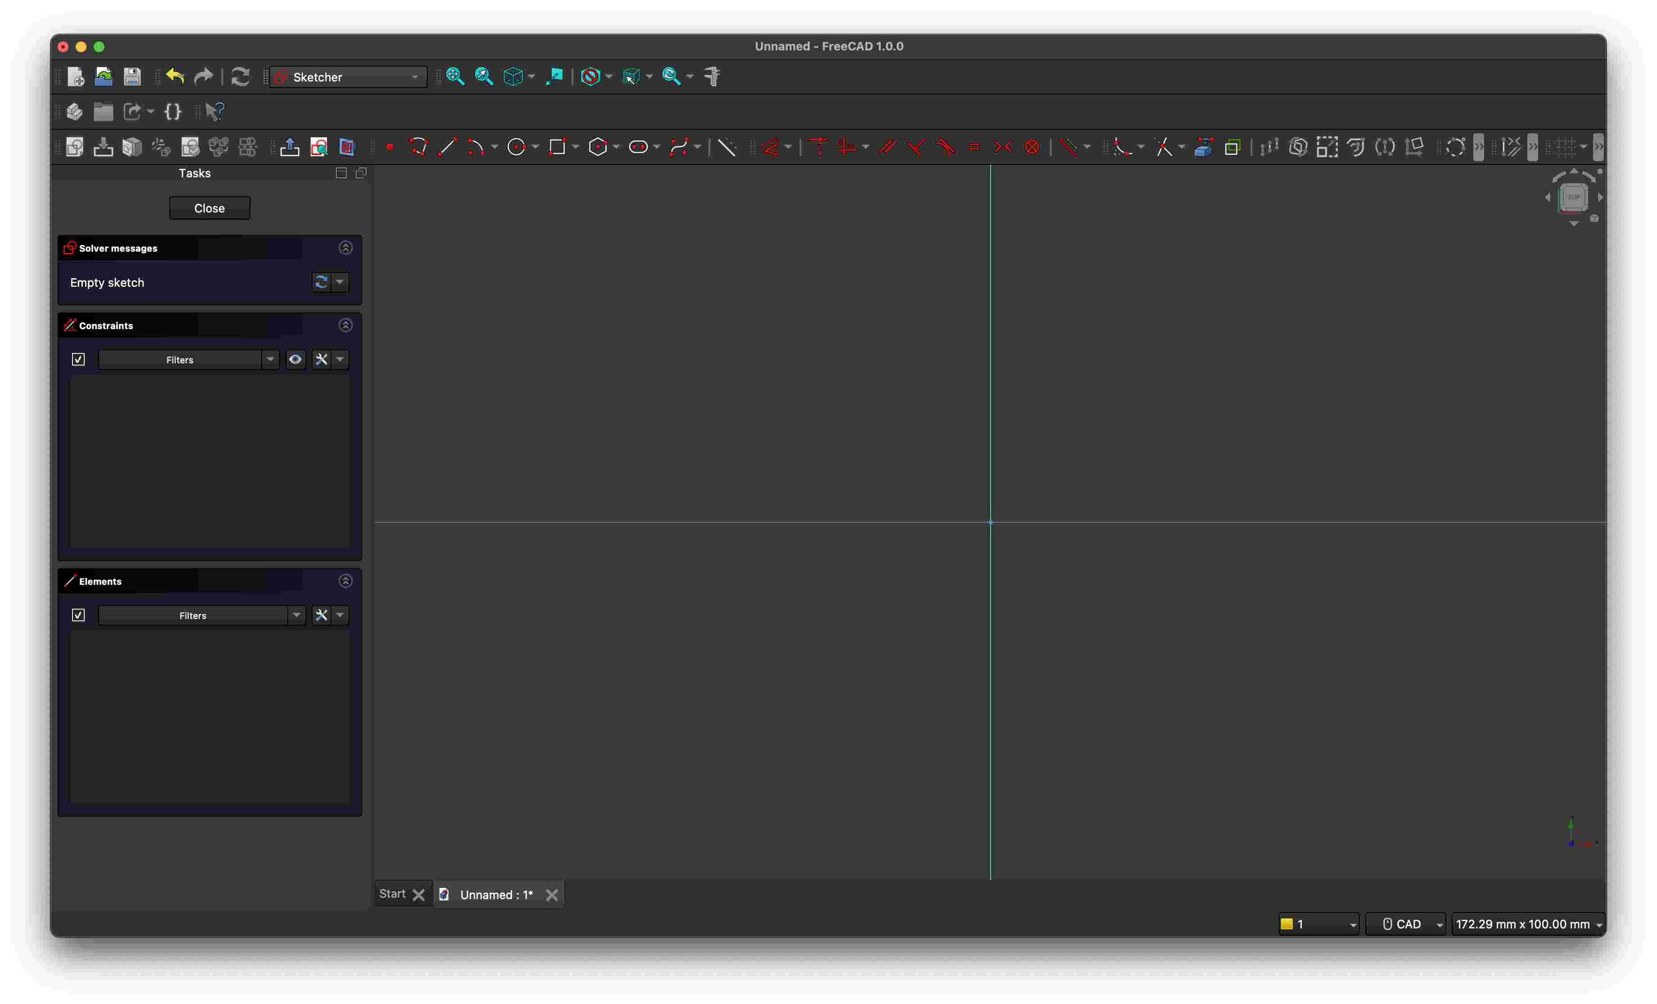This screenshot has height=1004, width=1657.
Task: Select the Create point tool
Action: point(390,147)
